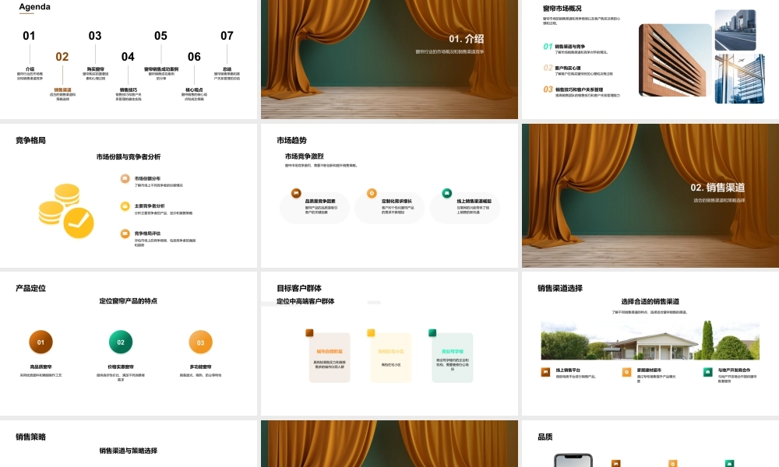
Task: Click the yellow square marker on middle customer card
Action: click(x=371, y=332)
